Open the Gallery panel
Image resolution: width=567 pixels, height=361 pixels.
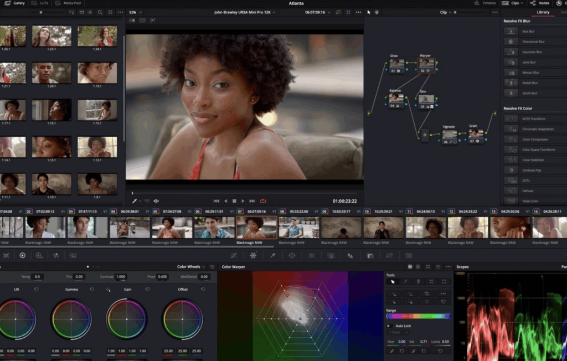click(15, 3)
